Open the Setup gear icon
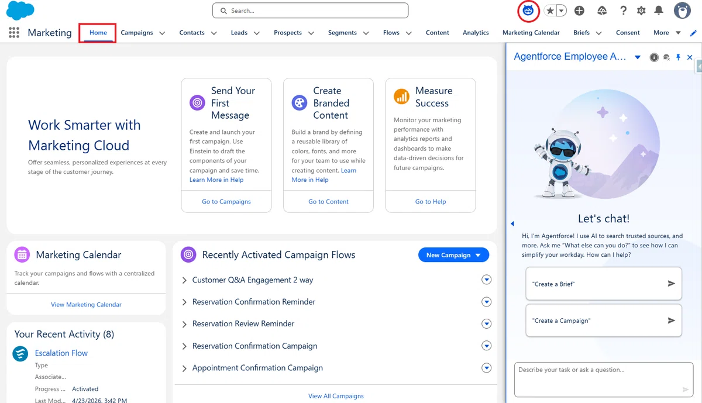Screen dimensions: 702x403 pos(641,11)
